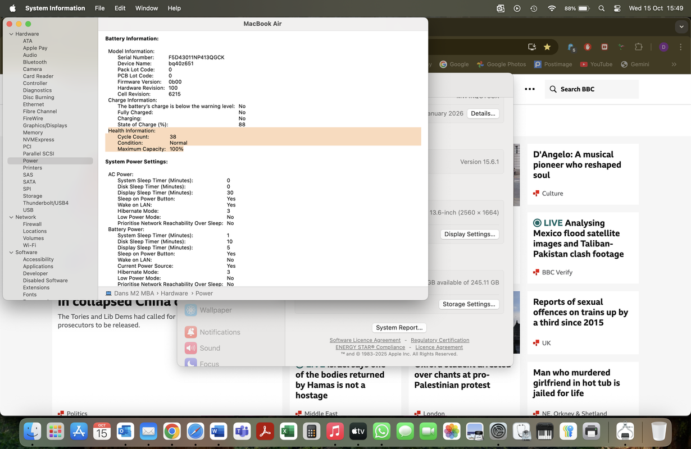Image resolution: width=691 pixels, height=449 pixels.
Task: Select Applications under Software in sidebar
Action: 38,267
